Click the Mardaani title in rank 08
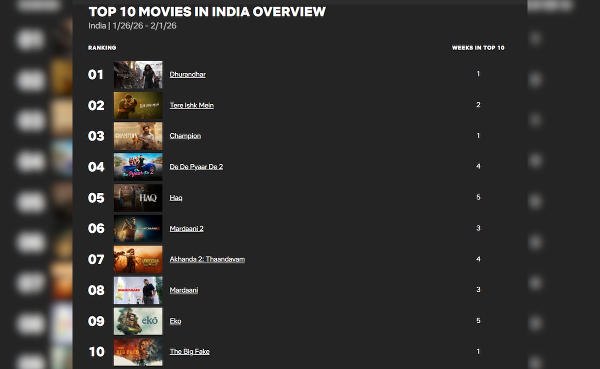 [183, 290]
